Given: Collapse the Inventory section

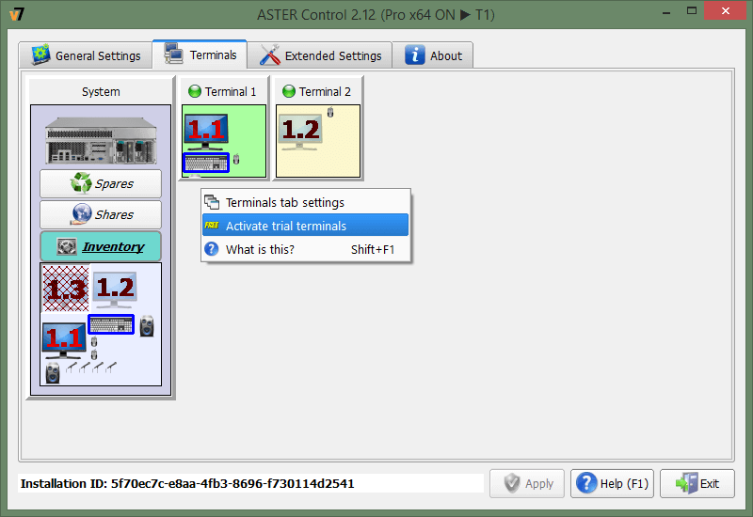Looking at the screenshot, I should point(101,246).
